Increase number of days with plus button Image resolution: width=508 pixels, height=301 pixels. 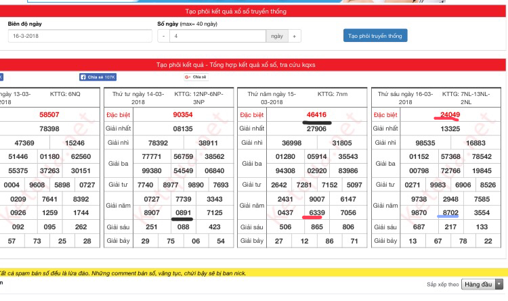295,36
